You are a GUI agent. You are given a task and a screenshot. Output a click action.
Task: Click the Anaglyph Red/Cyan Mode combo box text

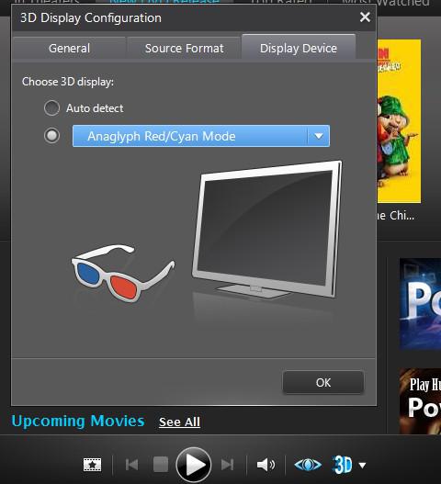(x=162, y=136)
